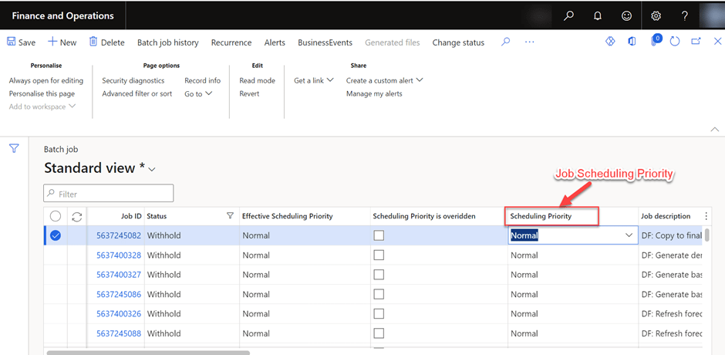725x355 pixels.
Task: Expand the Scheduling Priority dropdown
Action: click(629, 235)
